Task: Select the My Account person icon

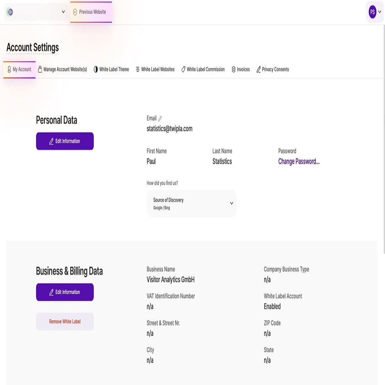Action: [9, 69]
